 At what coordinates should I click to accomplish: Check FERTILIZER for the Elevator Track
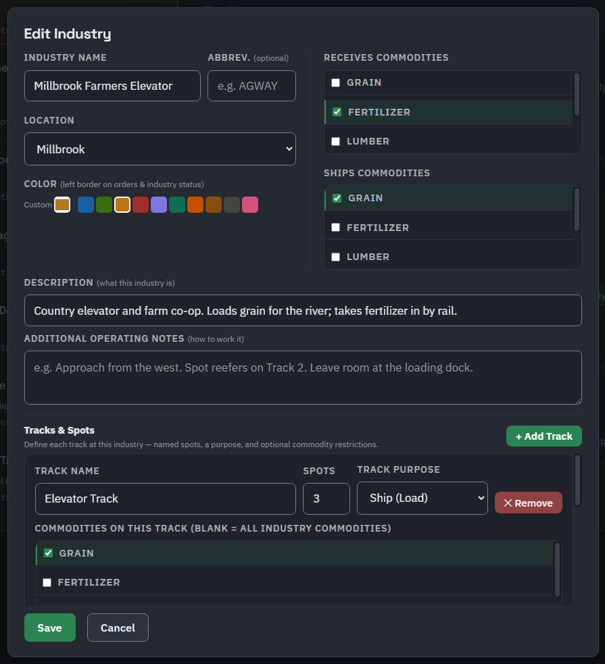[47, 583]
